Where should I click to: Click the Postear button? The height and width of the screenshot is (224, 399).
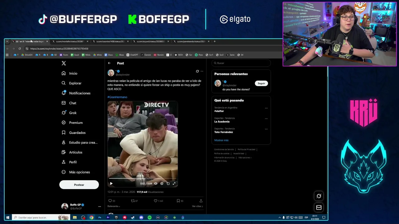(x=79, y=185)
